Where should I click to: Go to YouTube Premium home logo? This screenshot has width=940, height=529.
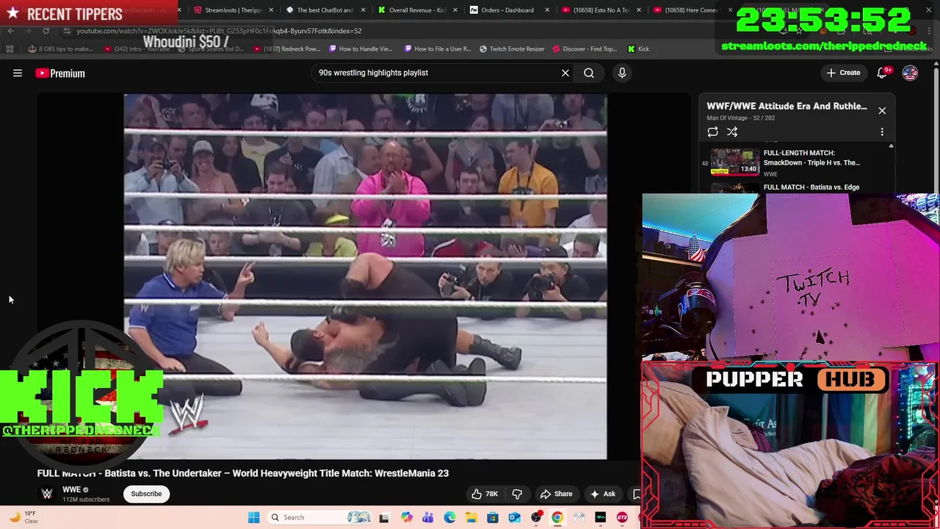pos(60,73)
